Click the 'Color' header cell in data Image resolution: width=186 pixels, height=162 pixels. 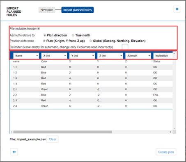click(44, 62)
